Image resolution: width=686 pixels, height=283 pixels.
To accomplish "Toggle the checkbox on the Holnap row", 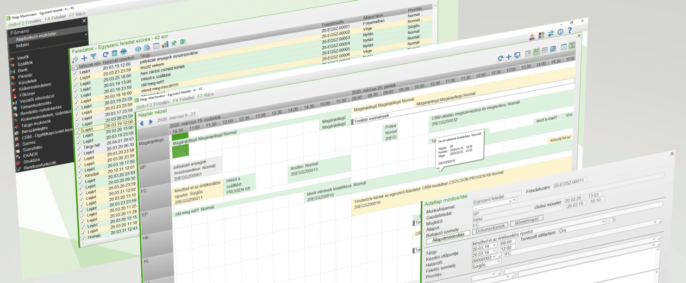I will (83, 238).
